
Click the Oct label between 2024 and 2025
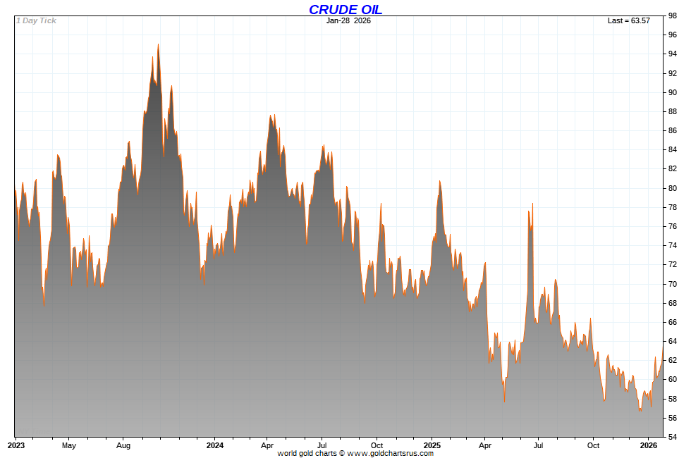point(377,445)
